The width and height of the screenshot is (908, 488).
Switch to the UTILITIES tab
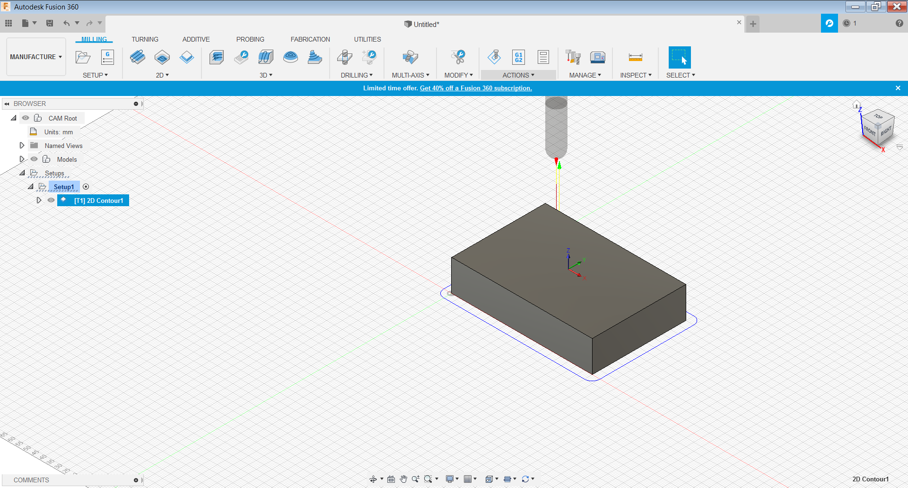point(367,39)
